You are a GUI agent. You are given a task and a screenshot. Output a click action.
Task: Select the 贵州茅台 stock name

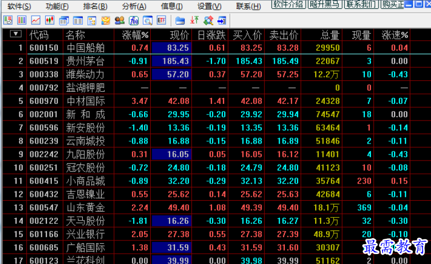click(x=85, y=61)
